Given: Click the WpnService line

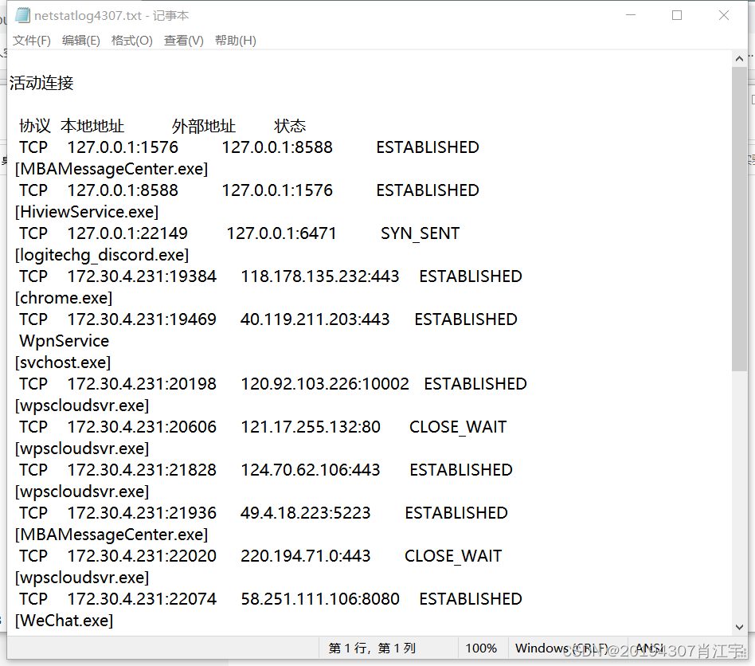Looking at the screenshot, I should click(x=64, y=341).
